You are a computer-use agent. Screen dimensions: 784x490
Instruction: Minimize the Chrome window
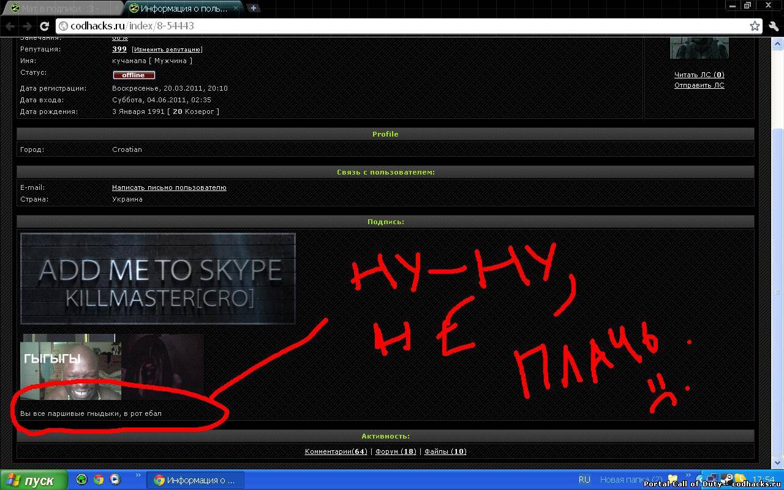click(x=733, y=6)
